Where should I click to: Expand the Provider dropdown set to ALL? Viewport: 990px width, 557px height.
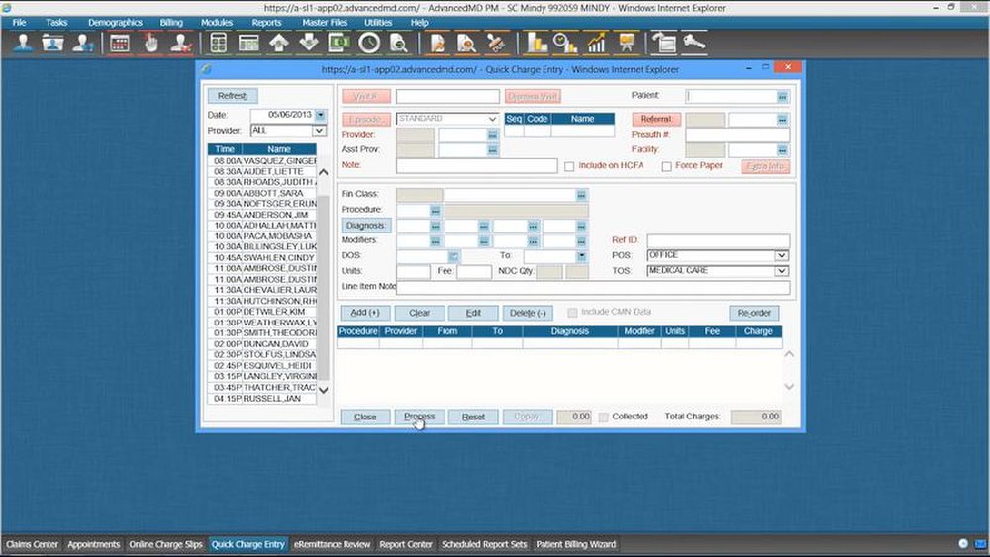point(319,131)
